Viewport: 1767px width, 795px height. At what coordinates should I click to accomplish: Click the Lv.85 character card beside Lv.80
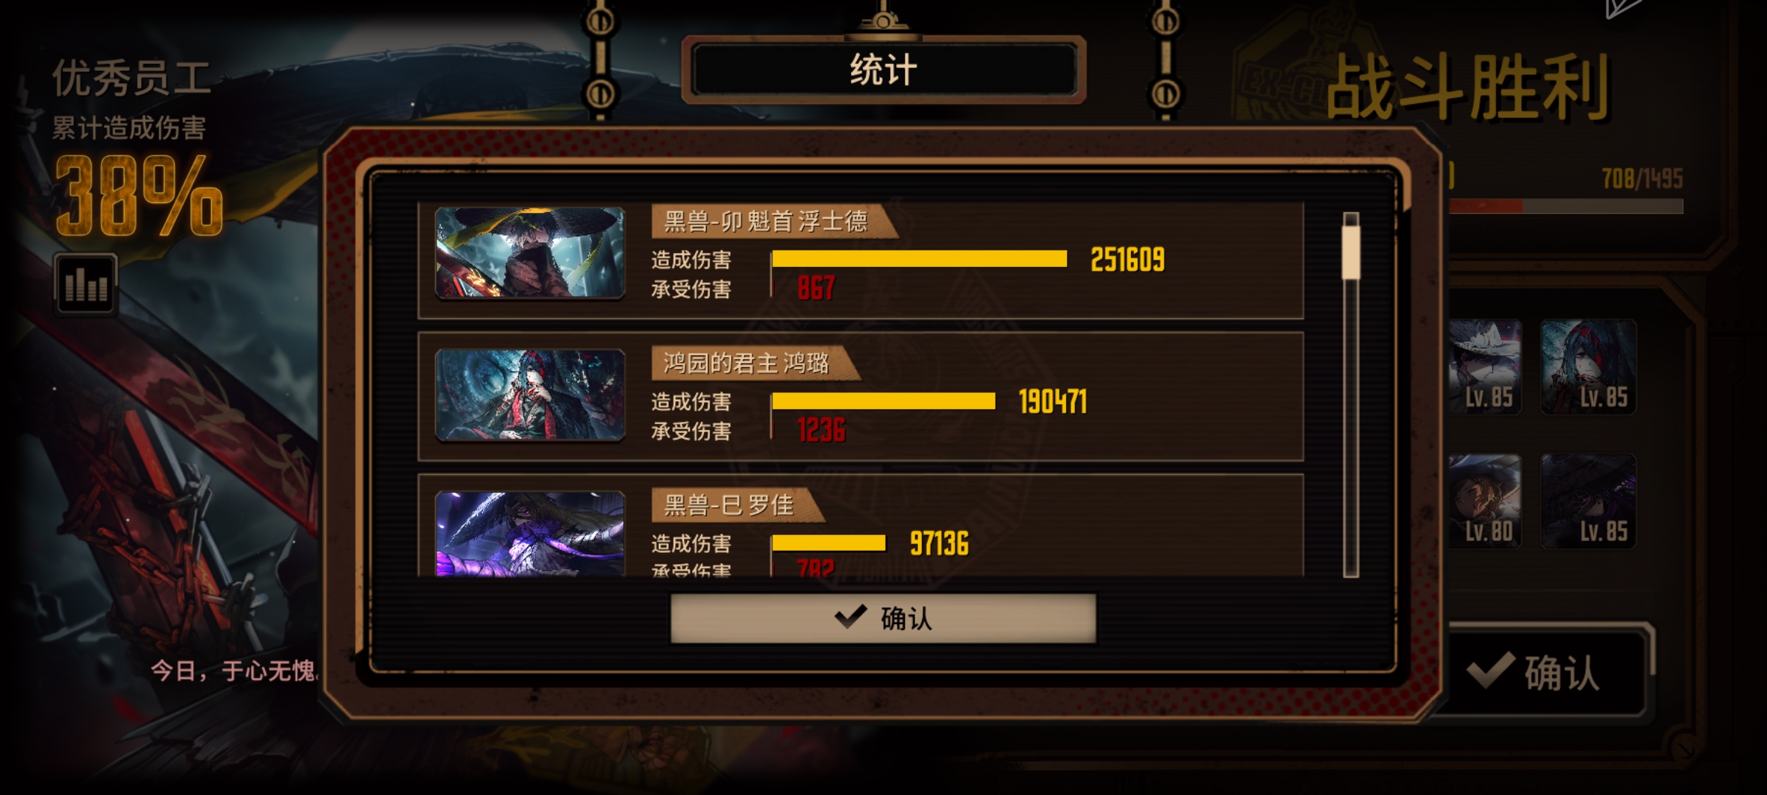pos(1588,501)
